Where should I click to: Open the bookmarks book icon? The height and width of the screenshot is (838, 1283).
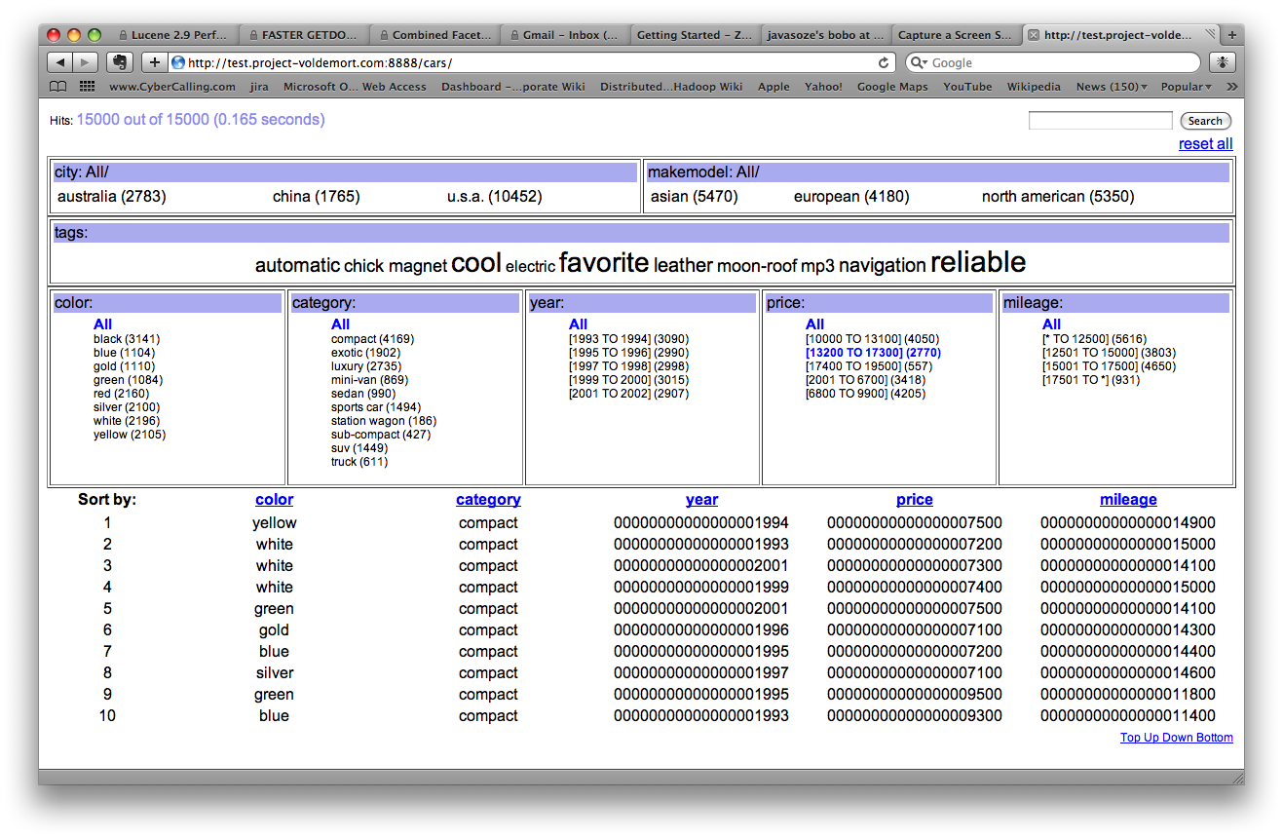coord(58,87)
